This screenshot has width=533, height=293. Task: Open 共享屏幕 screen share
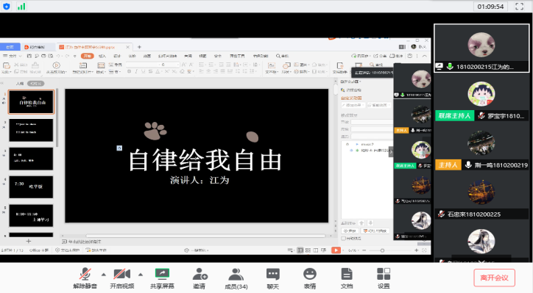(x=162, y=278)
